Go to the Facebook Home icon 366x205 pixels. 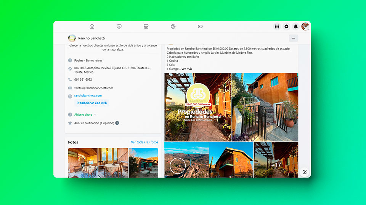[x=91, y=27]
